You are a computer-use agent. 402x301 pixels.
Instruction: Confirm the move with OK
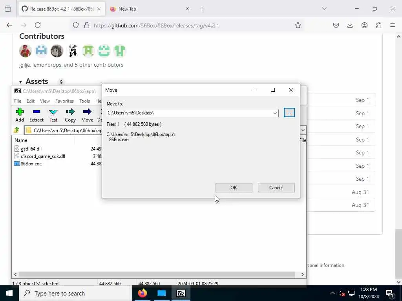click(x=234, y=188)
